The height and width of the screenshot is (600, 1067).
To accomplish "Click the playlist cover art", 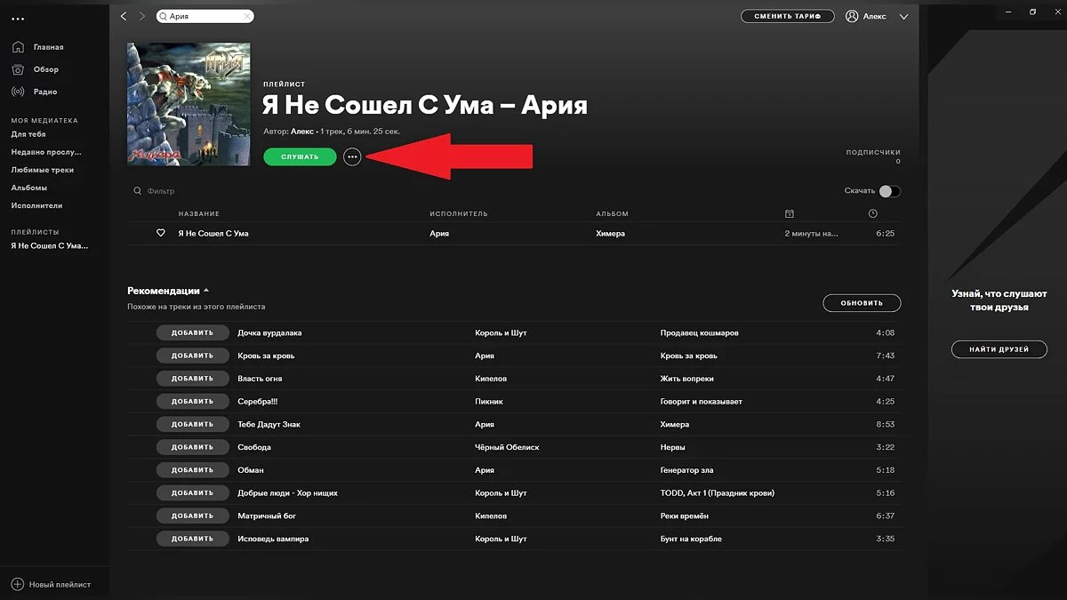I will (x=189, y=104).
